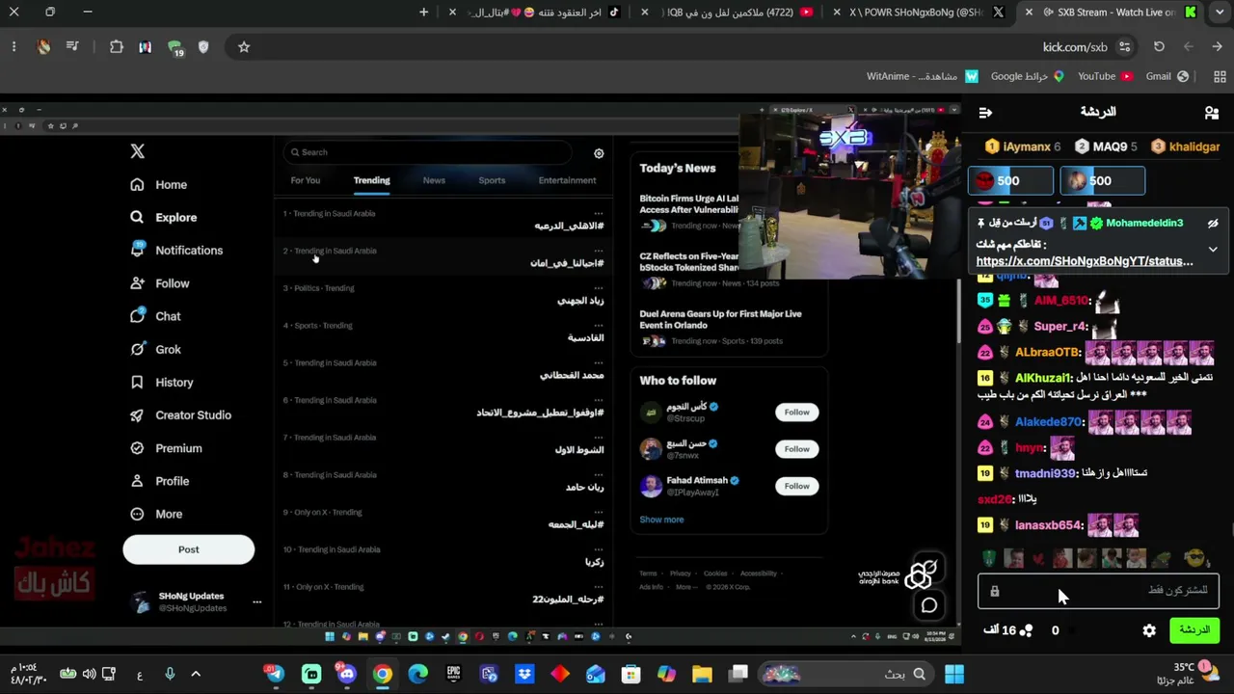Click the Explore settings gear beside X search
The image size is (1234, 694).
(599, 153)
